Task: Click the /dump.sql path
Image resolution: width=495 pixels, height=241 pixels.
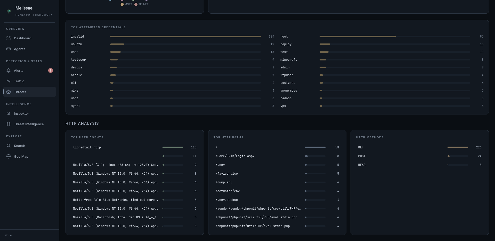Action: click(x=224, y=182)
